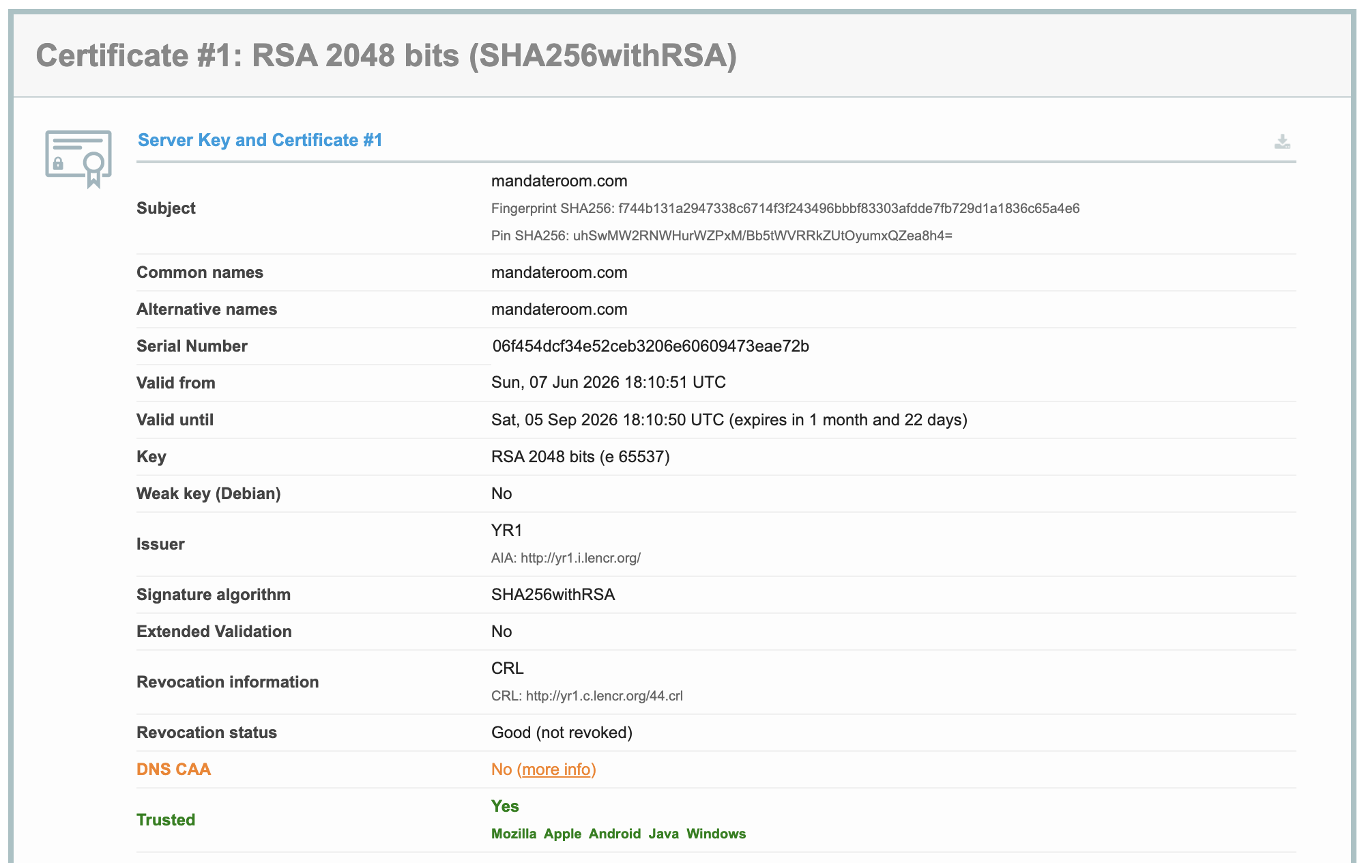Click the Issuer row label
Image resolution: width=1366 pixels, height=863 pixels.
point(160,544)
